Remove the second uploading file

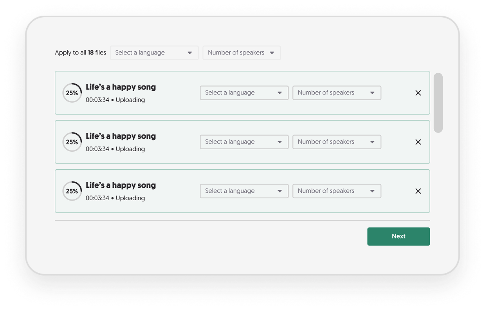pos(418,142)
